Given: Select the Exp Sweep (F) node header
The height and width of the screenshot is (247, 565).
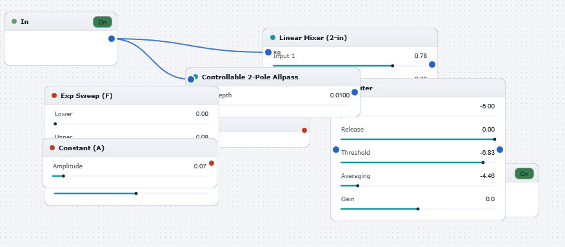Looking at the screenshot, I should click(132, 96).
